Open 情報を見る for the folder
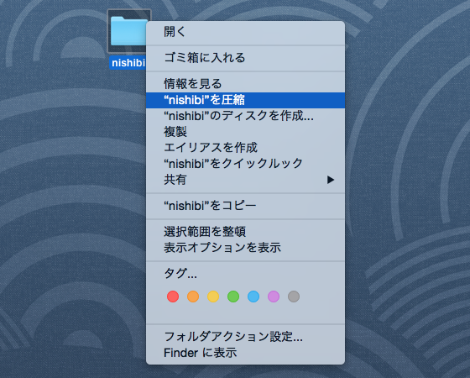Viewport: 470px width, 378px height. 245,84
